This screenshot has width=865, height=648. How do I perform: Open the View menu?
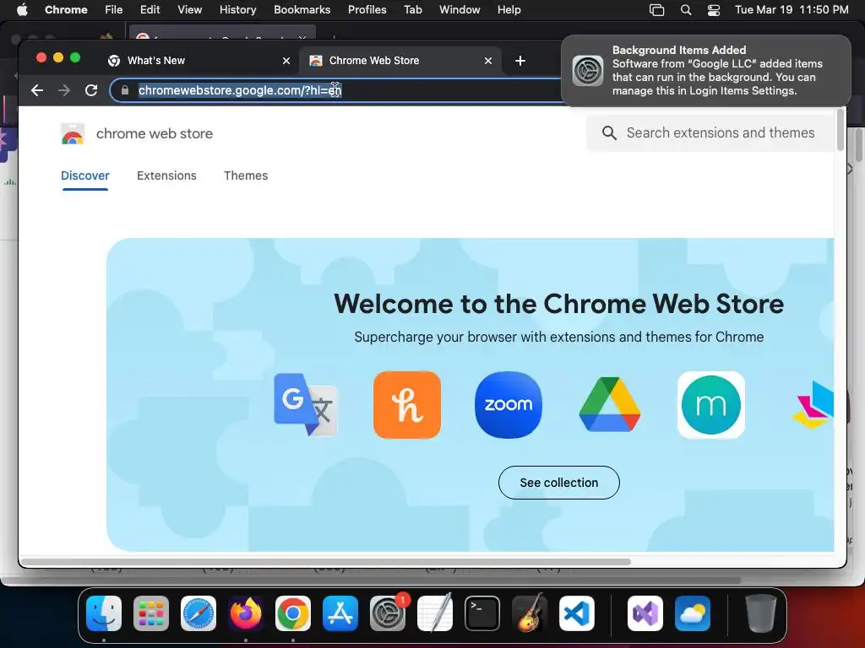(189, 10)
